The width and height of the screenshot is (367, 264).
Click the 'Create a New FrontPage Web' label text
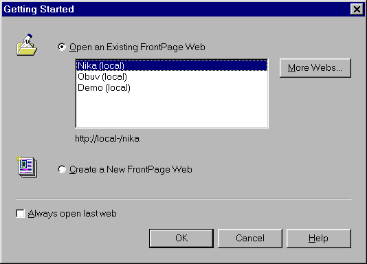point(131,169)
